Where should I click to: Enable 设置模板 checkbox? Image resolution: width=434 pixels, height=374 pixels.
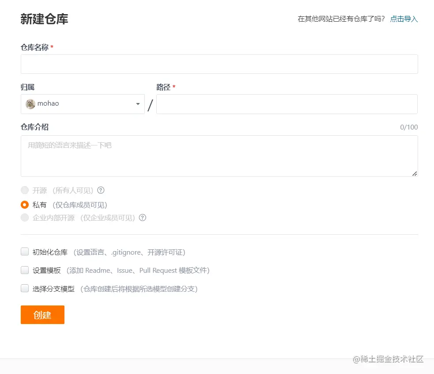(25, 270)
